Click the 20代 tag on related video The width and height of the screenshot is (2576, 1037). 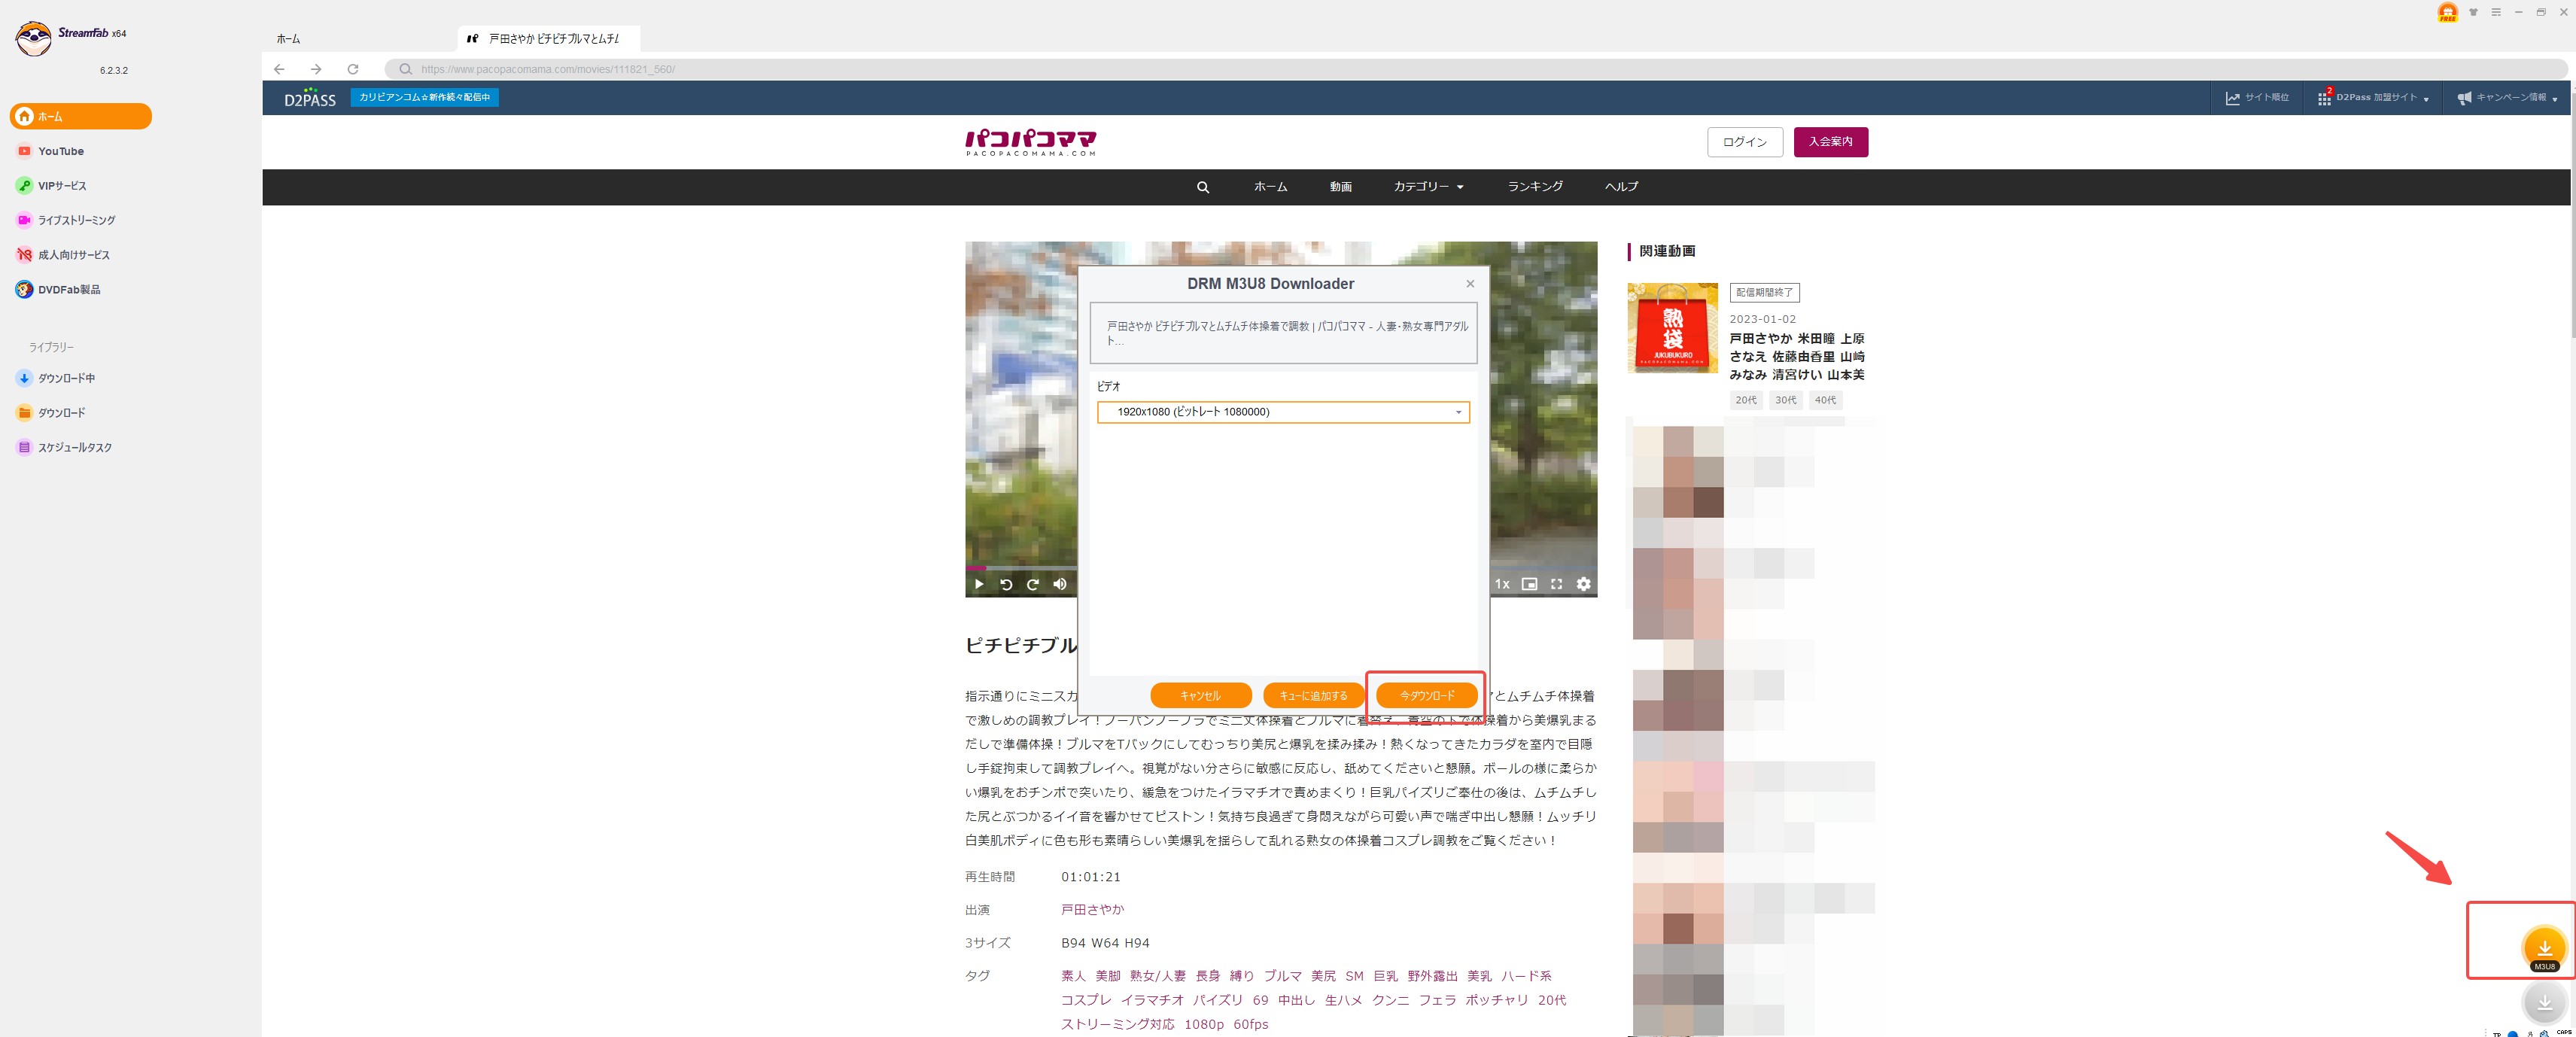[1745, 400]
